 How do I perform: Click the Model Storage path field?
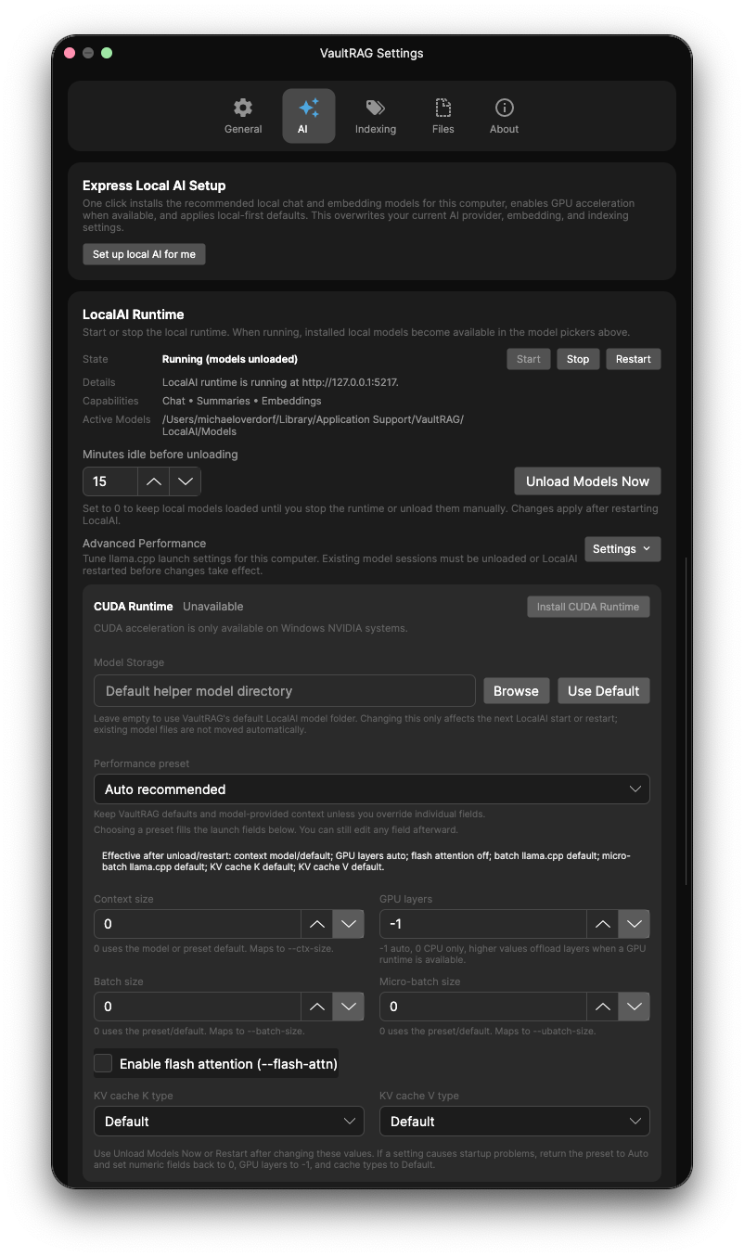pyautogui.click(x=284, y=691)
